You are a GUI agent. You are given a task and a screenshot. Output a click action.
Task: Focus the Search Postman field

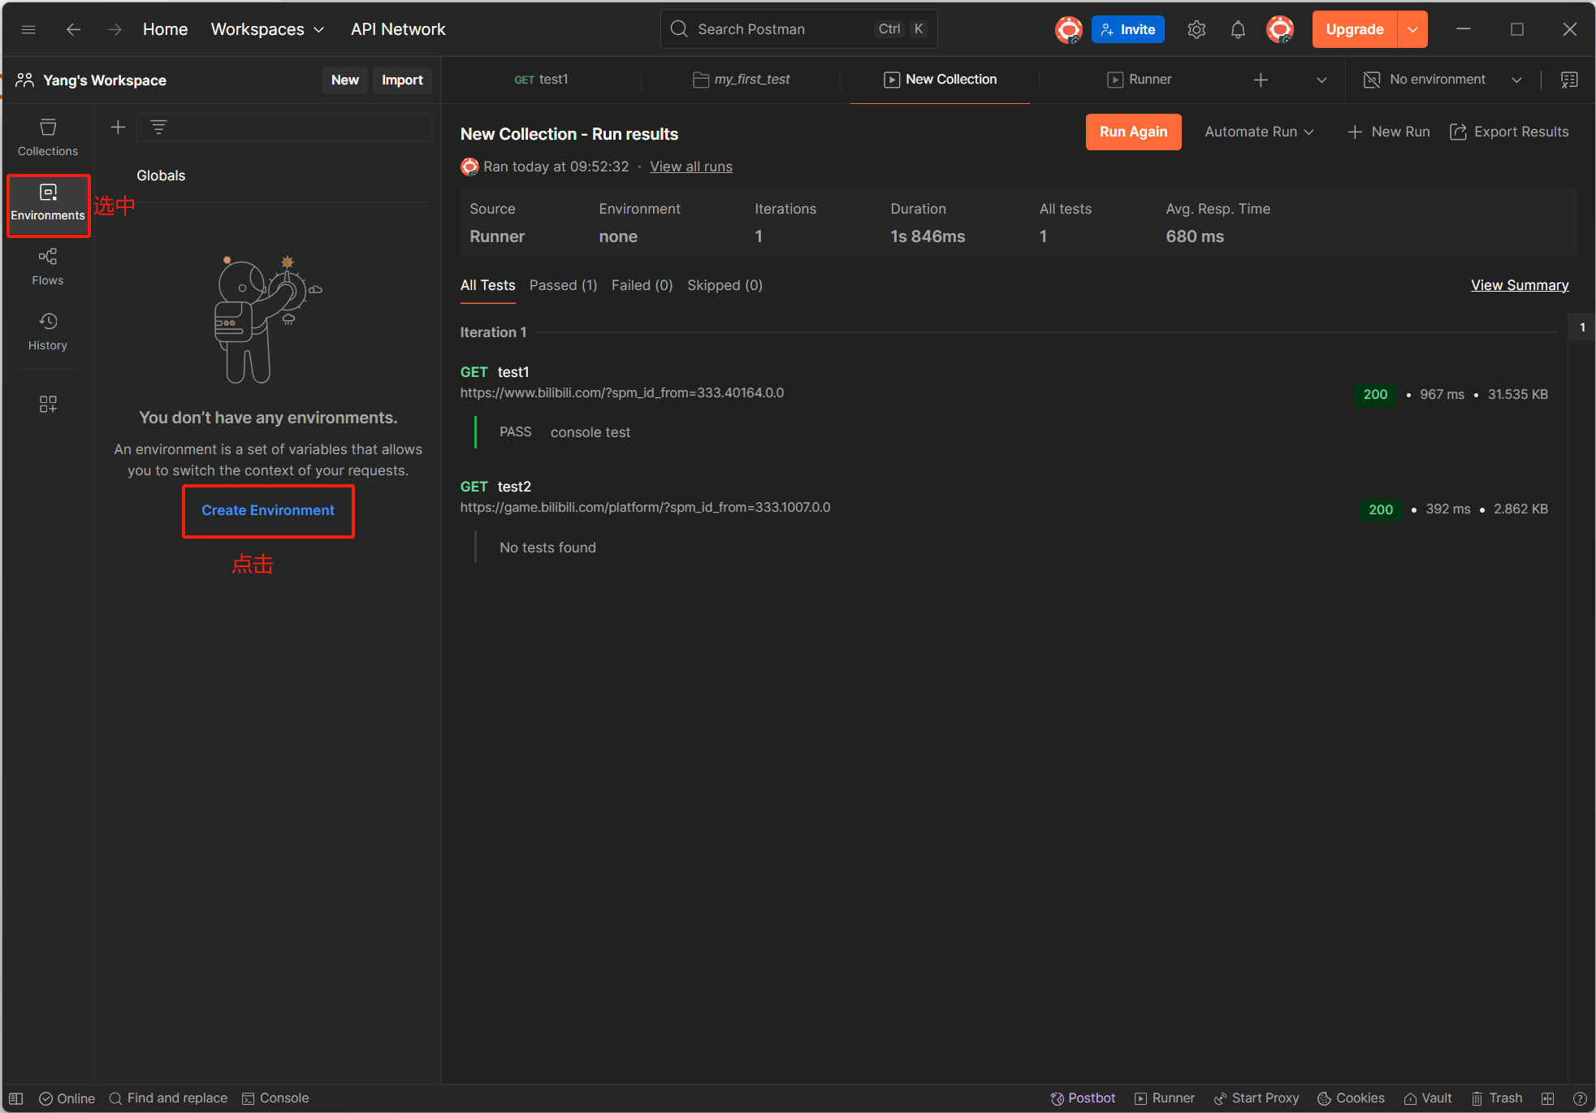click(798, 29)
